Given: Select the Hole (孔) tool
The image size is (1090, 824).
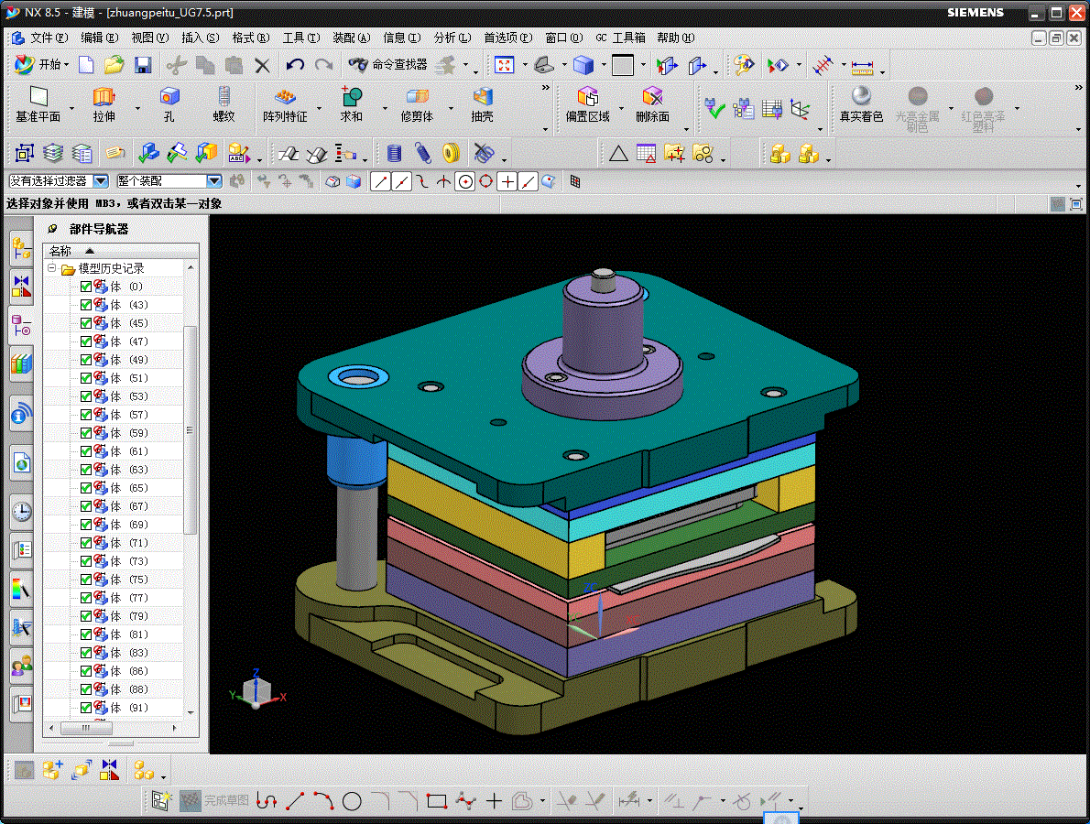Looking at the screenshot, I should 169,103.
